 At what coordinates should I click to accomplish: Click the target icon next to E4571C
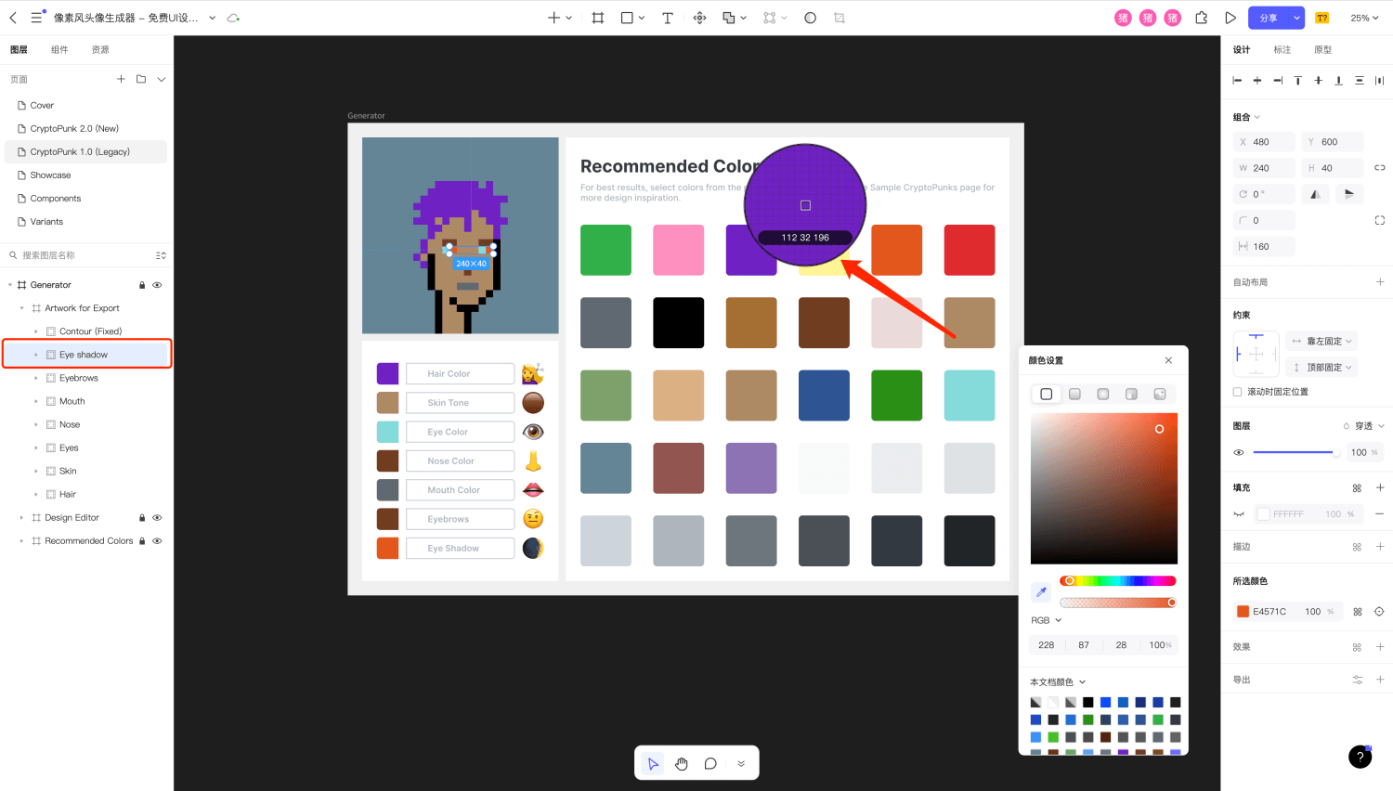[1380, 612]
